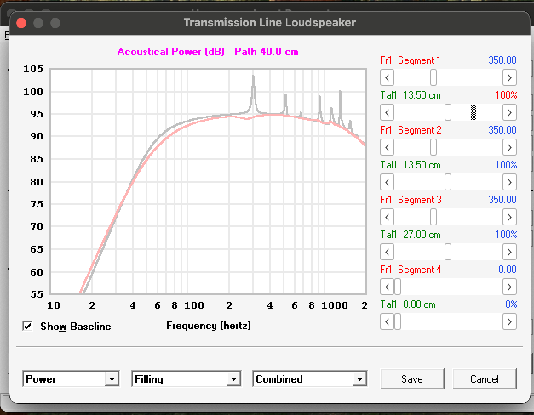This screenshot has width=534, height=415.
Task: Click right arrow of Tal1 27.00 cm scrollbar
Action: click(510, 252)
